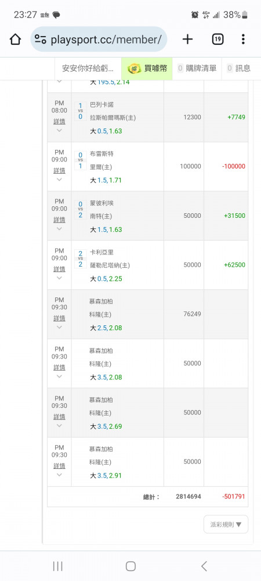Open the browser three-dot menu
This screenshot has width=261, height=581.
click(243, 39)
